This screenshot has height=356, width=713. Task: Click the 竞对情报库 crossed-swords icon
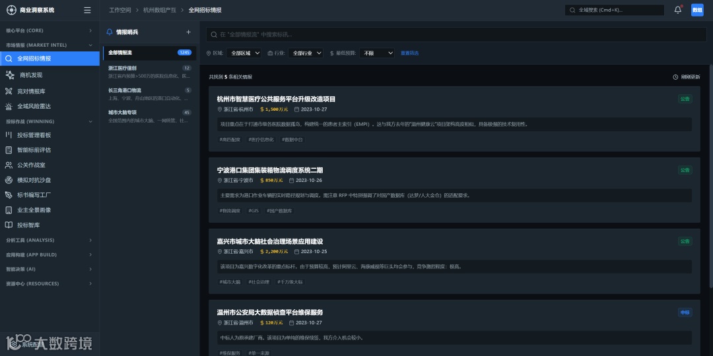(9, 91)
